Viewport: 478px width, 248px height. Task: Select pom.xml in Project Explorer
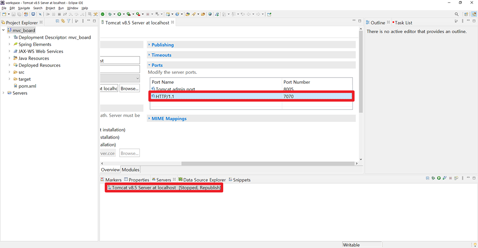[x=25, y=86]
